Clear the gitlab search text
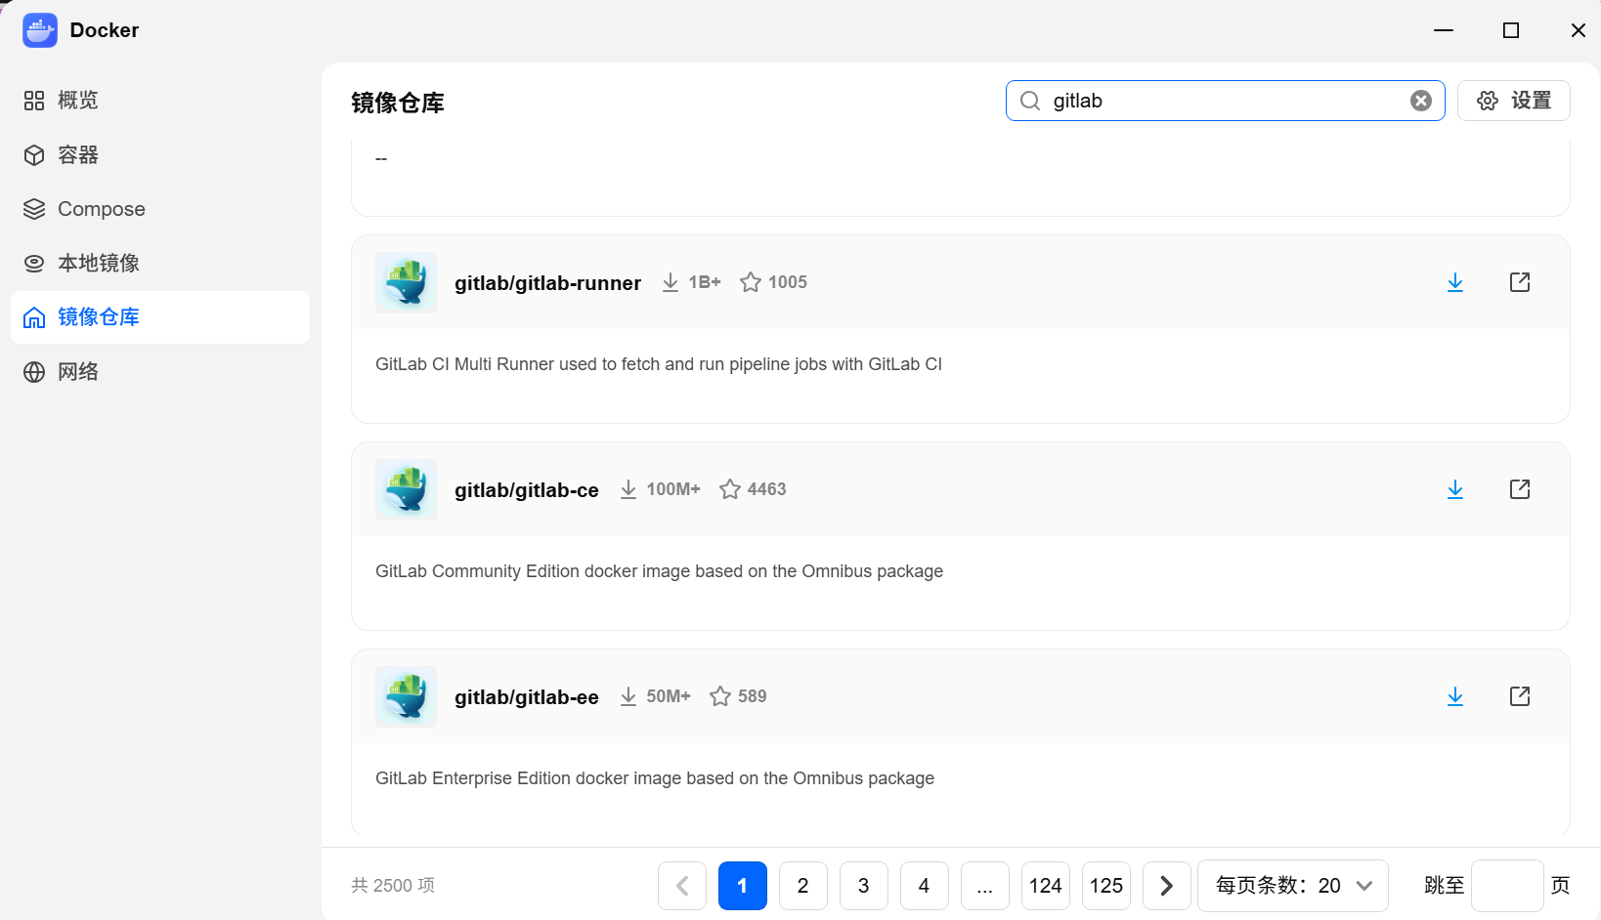Screen dimensions: 1601x920 click(1421, 101)
